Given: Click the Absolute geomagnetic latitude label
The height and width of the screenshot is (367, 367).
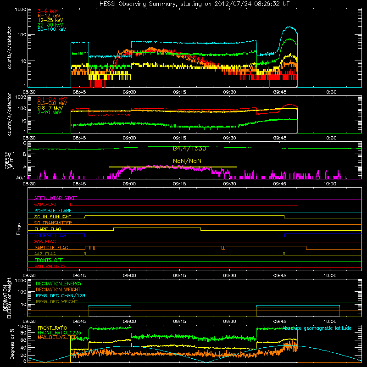Looking at the screenshot, I should pyautogui.click(x=317, y=328).
